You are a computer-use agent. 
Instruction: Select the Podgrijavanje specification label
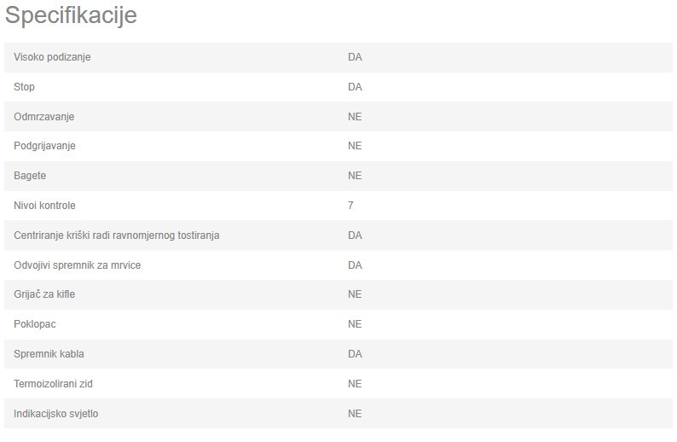[44, 146]
